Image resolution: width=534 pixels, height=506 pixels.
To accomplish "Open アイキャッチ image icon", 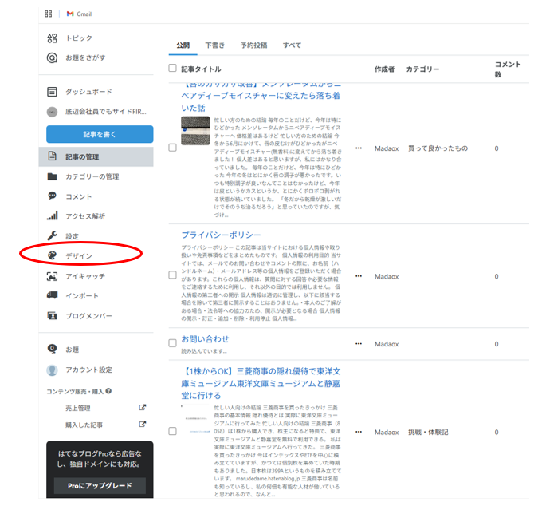I will pos(52,276).
